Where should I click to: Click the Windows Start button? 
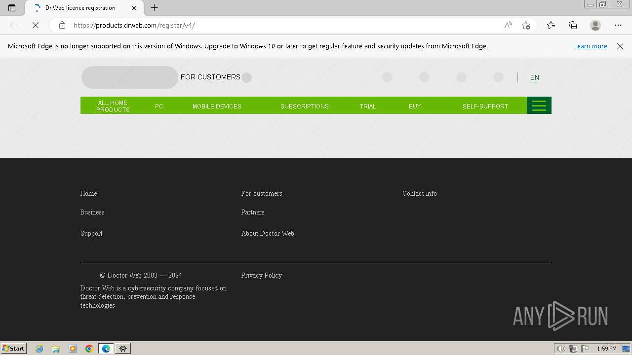click(x=14, y=348)
